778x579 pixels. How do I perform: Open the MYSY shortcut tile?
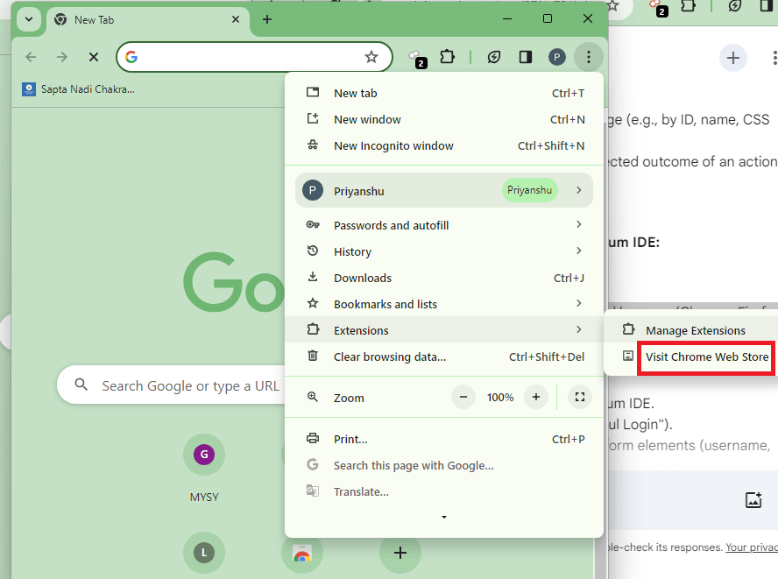204,455
